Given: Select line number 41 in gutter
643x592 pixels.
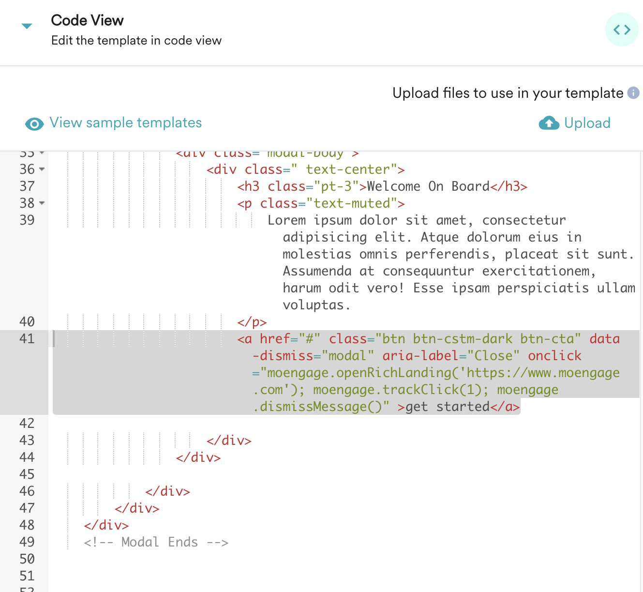Looking at the screenshot, I should click(x=27, y=338).
